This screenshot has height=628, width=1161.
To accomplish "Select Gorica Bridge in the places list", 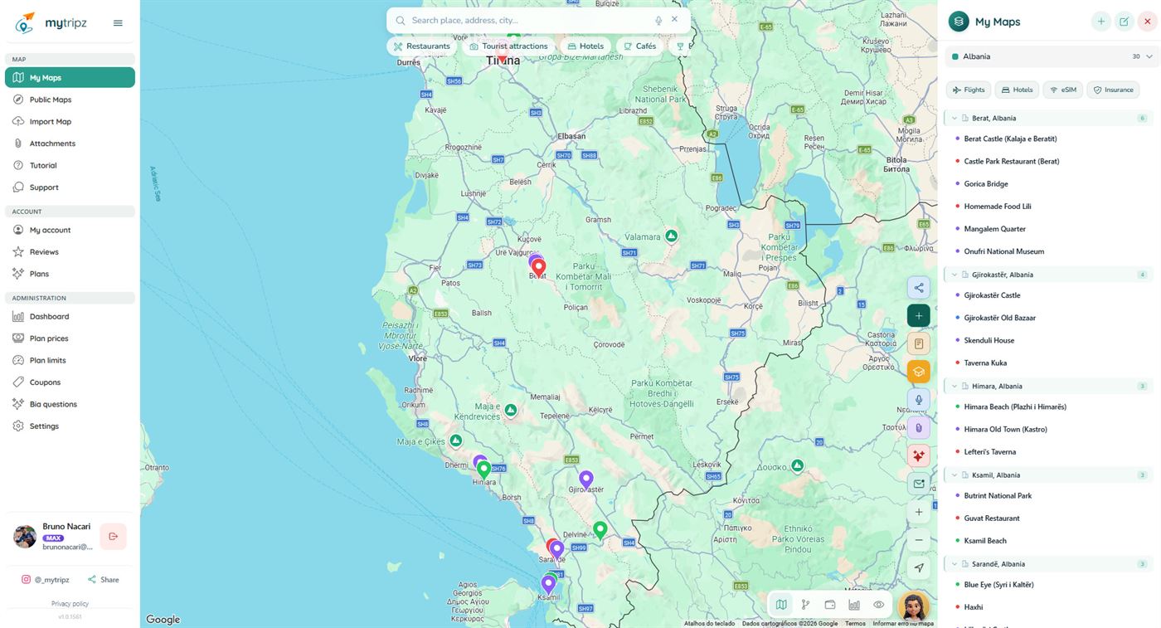I will tap(986, 184).
